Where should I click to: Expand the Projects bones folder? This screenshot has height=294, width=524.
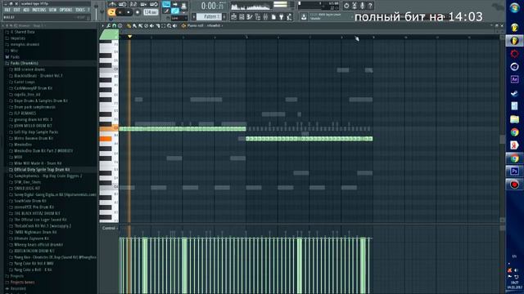coord(22,283)
